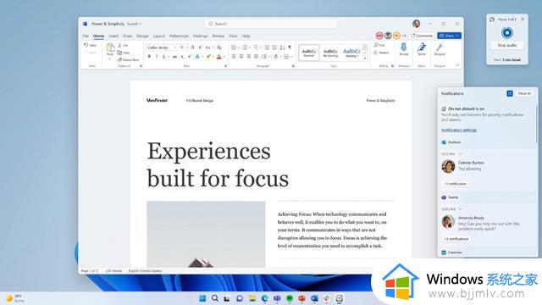The height and width of the screenshot is (305, 542).
Task: Select the No Spacing style
Action: (x=330, y=53)
